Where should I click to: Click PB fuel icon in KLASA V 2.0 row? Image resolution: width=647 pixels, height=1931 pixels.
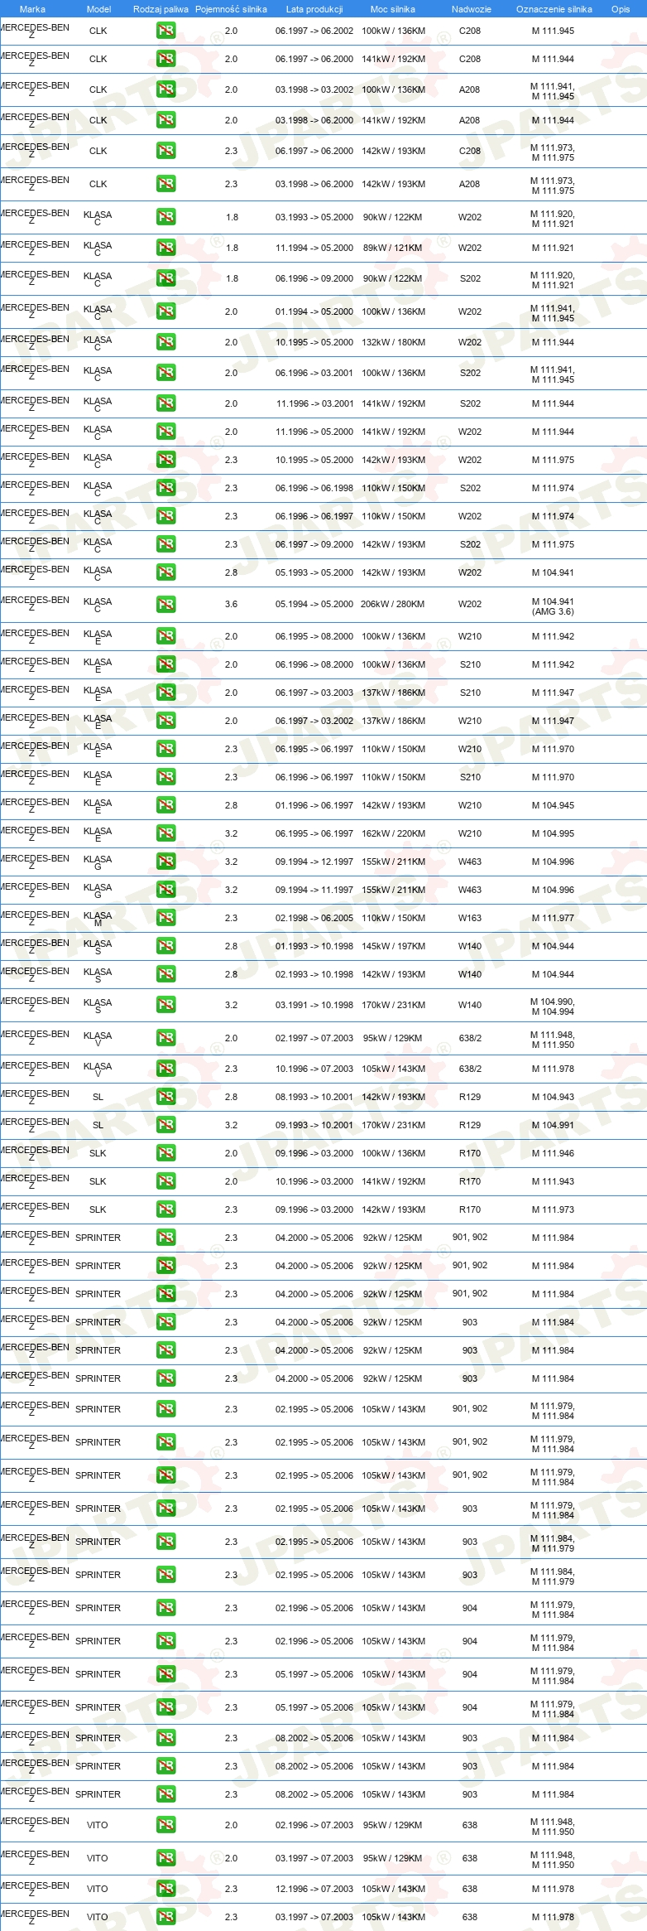165,1038
